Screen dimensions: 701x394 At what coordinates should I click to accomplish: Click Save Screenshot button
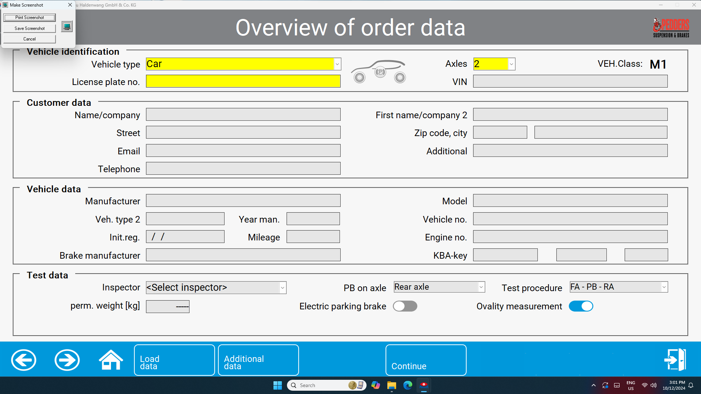pos(30,28)
